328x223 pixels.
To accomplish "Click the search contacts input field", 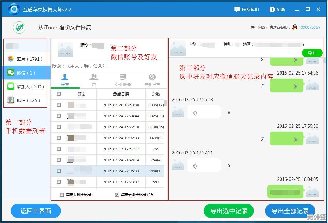I will [109, 66].
